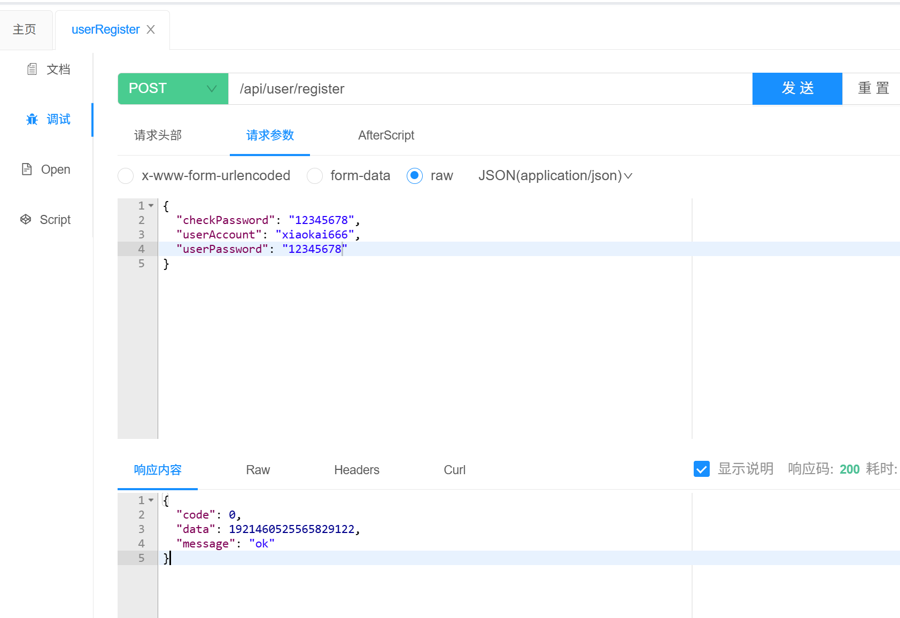
Task: Choose the raw body radio button
Action: [x=415, y=176]
